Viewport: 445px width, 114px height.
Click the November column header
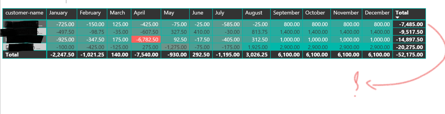346,13
